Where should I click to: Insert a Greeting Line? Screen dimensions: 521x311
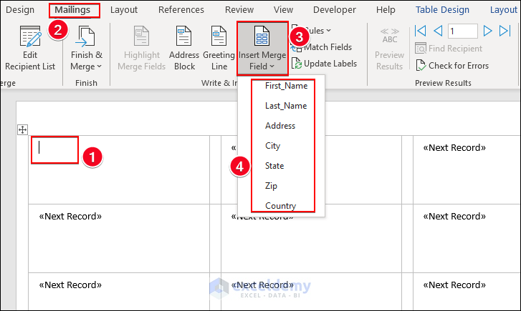click(219, 49)
